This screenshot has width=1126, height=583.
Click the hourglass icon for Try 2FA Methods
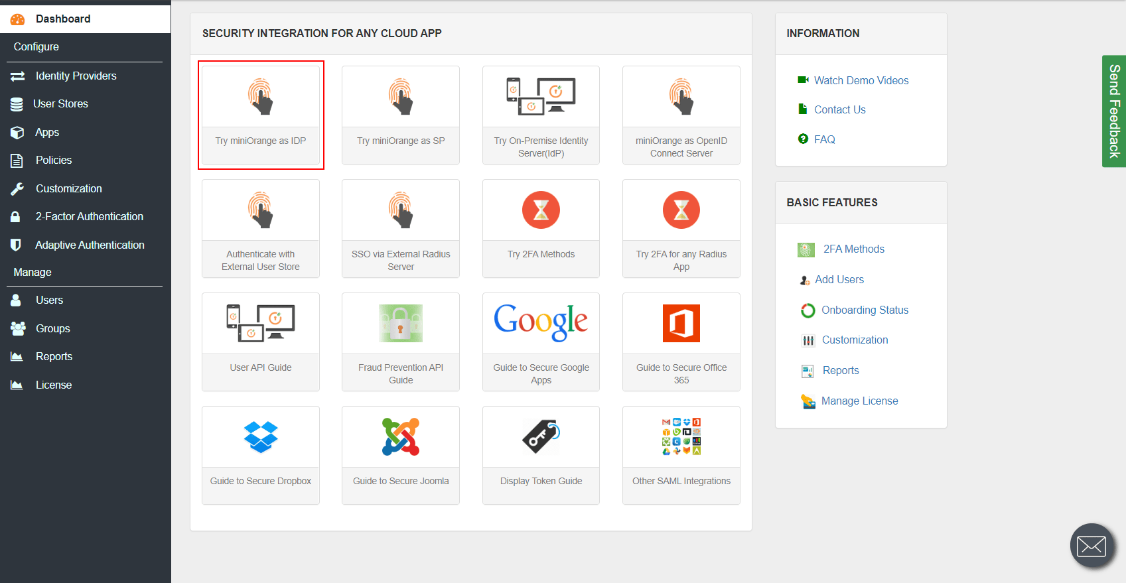point(541,210)
